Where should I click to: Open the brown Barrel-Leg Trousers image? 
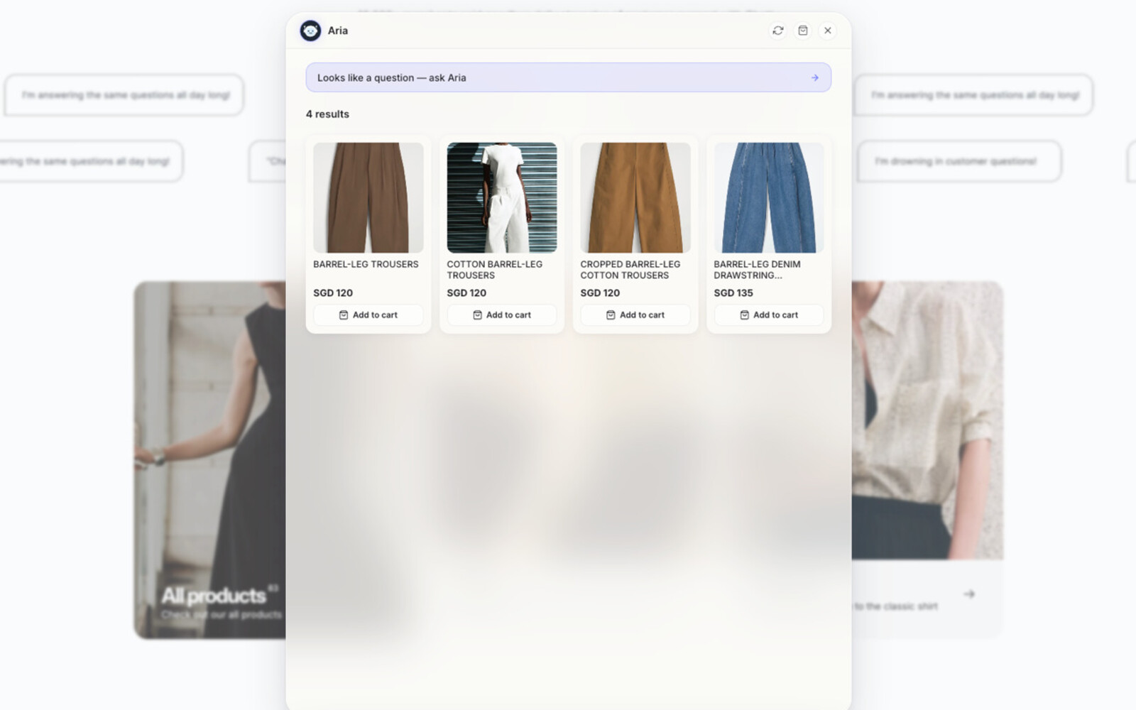368,197
